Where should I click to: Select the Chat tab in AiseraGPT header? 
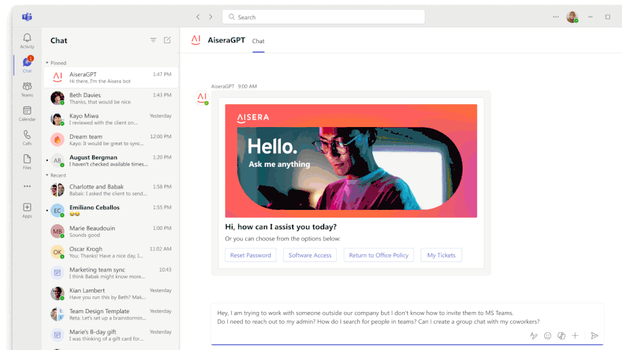point(258,41)
